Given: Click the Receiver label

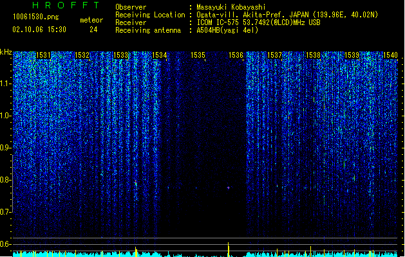Looking at the screenshot, I should point(131,22).
